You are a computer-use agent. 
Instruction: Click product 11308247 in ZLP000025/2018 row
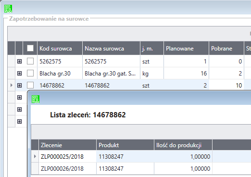(x=125, y=156)
